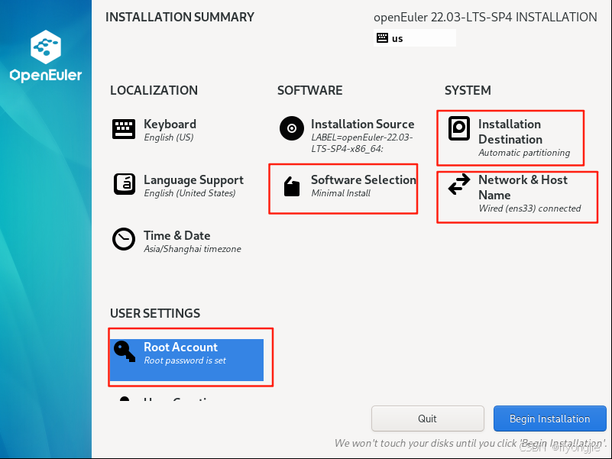
Task: Click the Begin Installation button
Action: click(550, 419)
